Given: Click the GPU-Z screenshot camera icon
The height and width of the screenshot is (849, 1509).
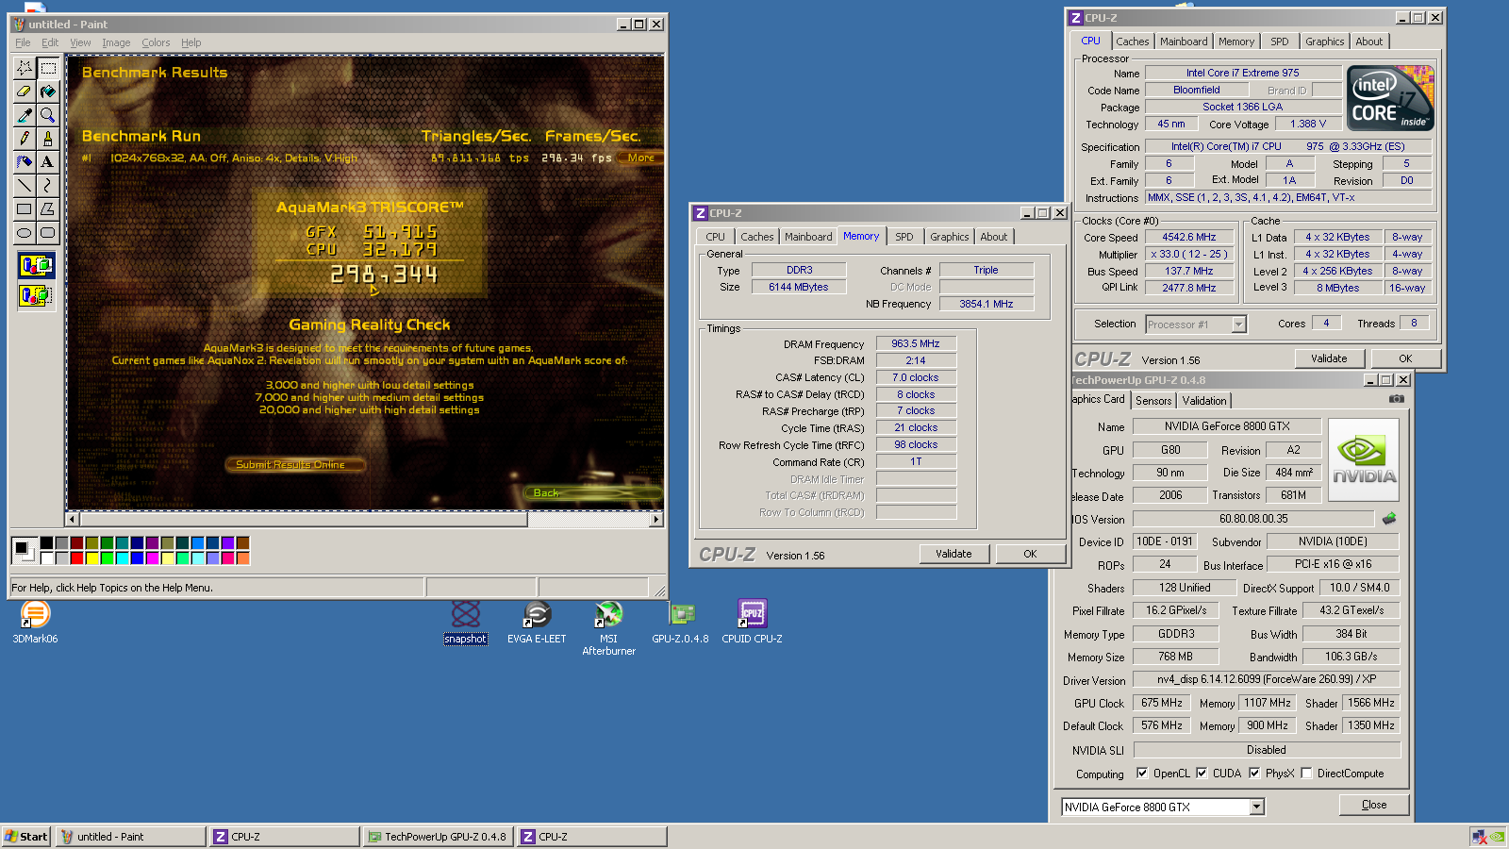Looking at the screenshot, I should (x=1397, y=399).
